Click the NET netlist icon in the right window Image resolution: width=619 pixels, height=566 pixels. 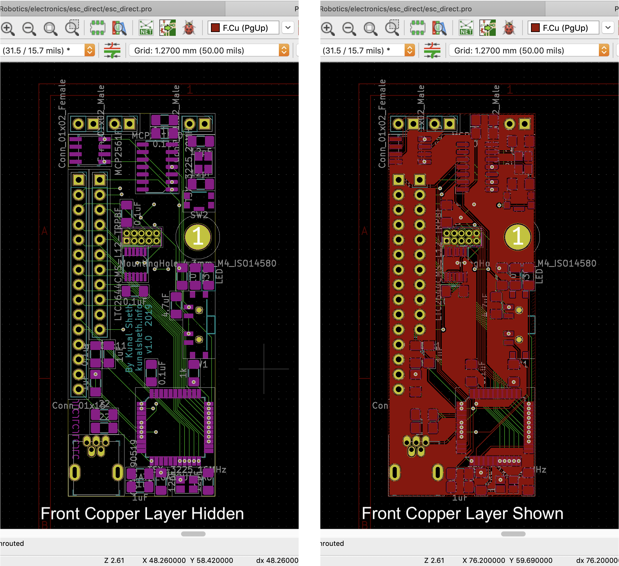coord(466,28)
